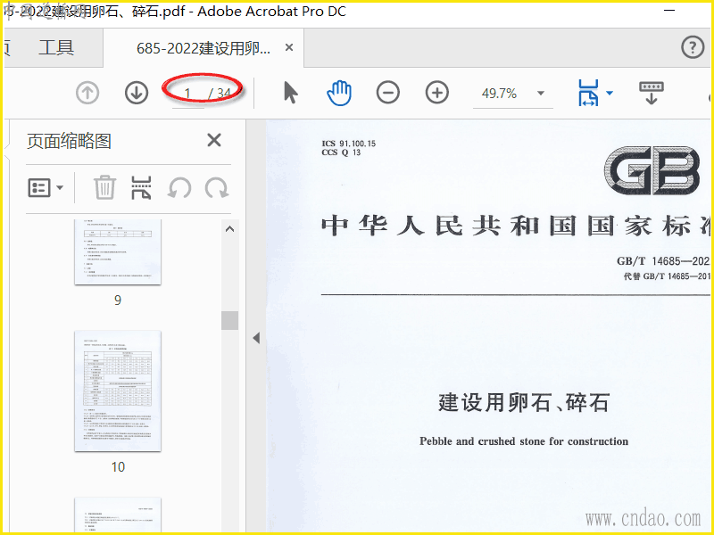Click the thumbnail panel scrollbar handle
The width and height of the screenshot is (714, 535).
click(x=230, y=320)
